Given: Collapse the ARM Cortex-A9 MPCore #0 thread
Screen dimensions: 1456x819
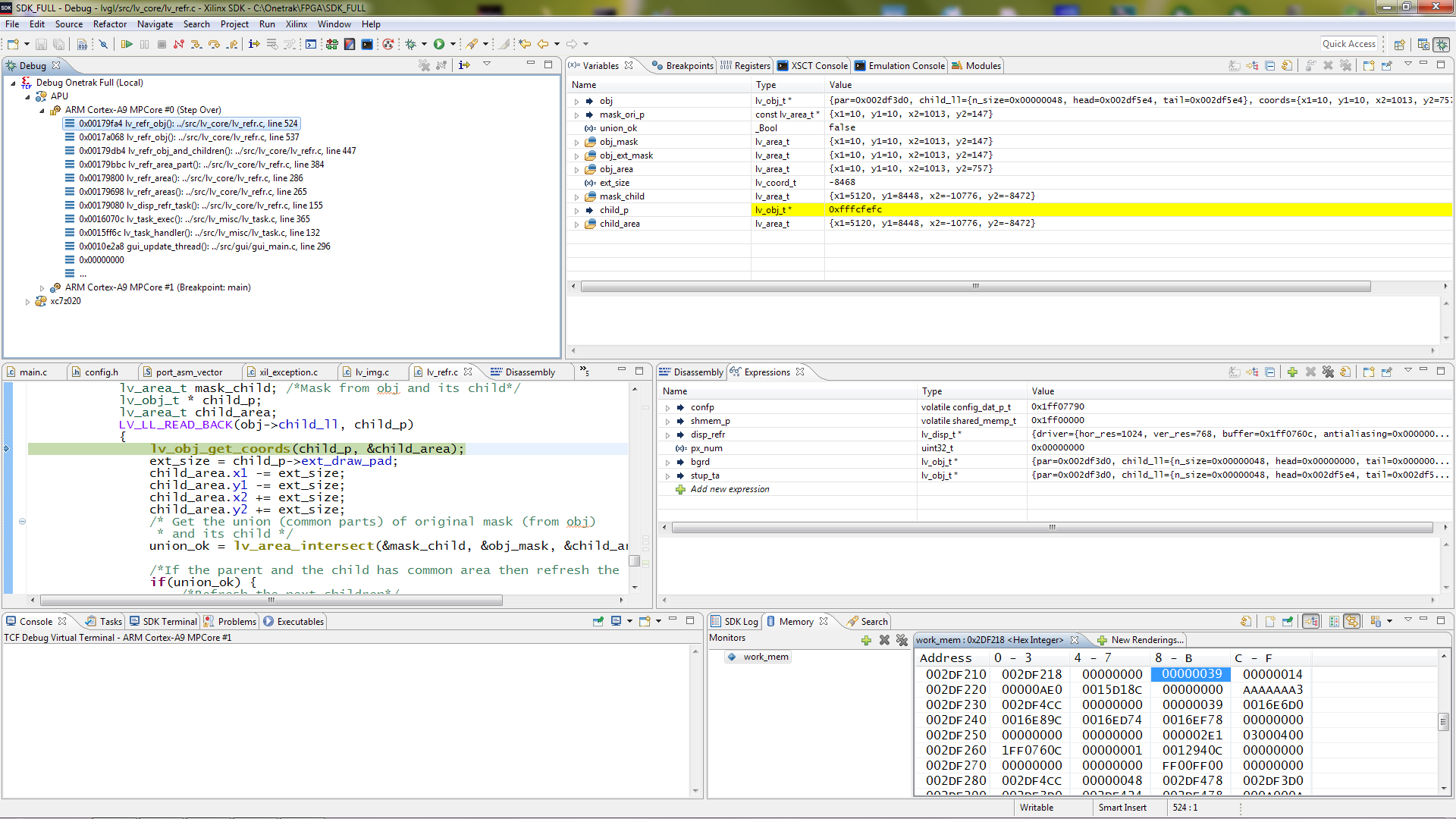Looking at the screenshot, I should coord(41,110).
